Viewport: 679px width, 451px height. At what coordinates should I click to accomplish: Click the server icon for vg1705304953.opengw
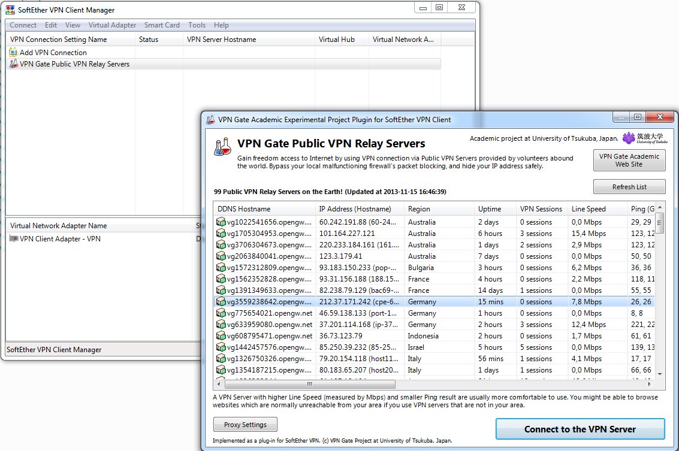[x=221, y=234]
